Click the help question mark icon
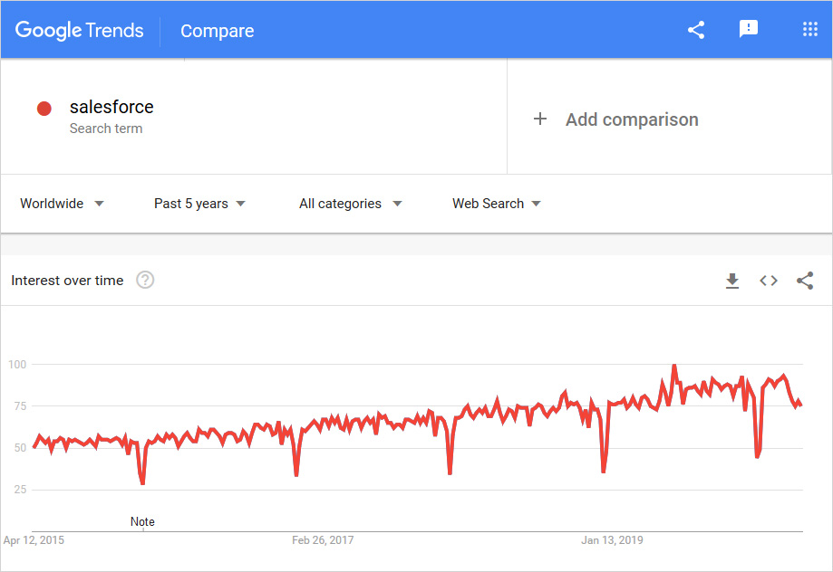Image resolution: width=833 pixels, height=572 pixels. (x=145, y=281)
